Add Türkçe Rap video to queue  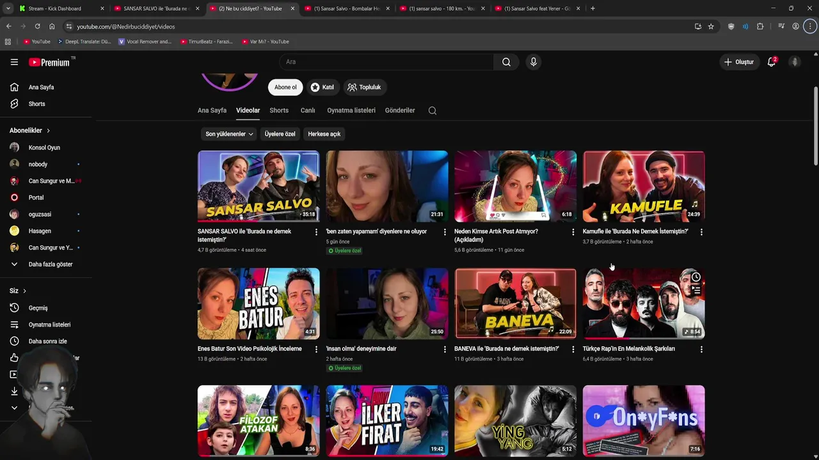tap(696, 291)
